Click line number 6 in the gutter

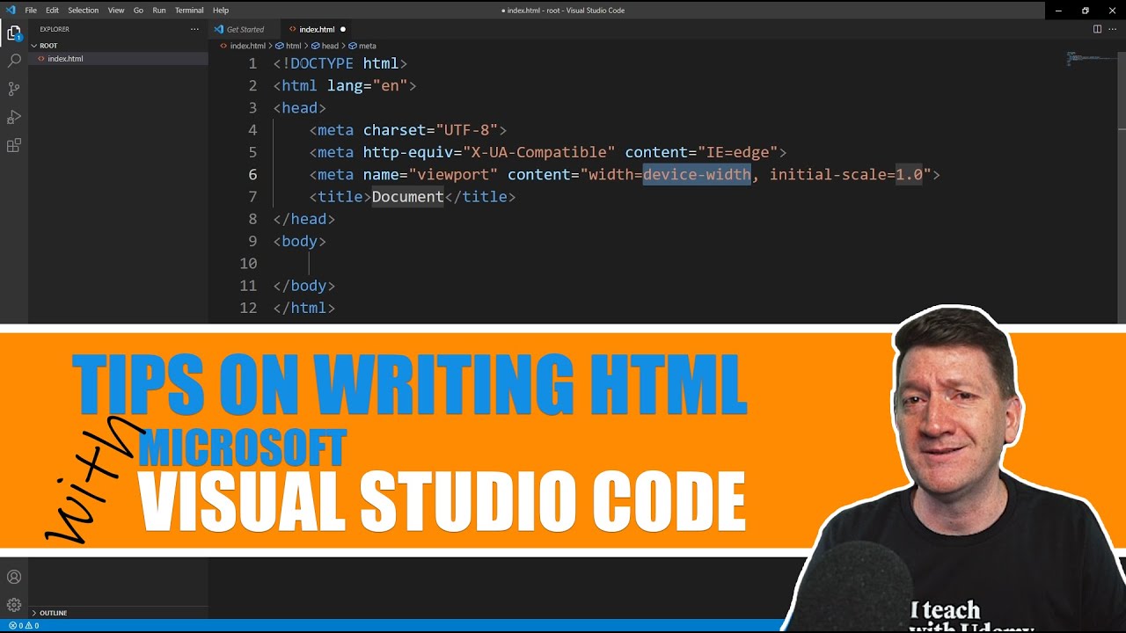(252, 174)
